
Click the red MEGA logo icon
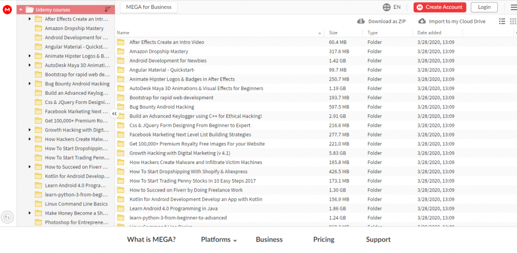7,10
